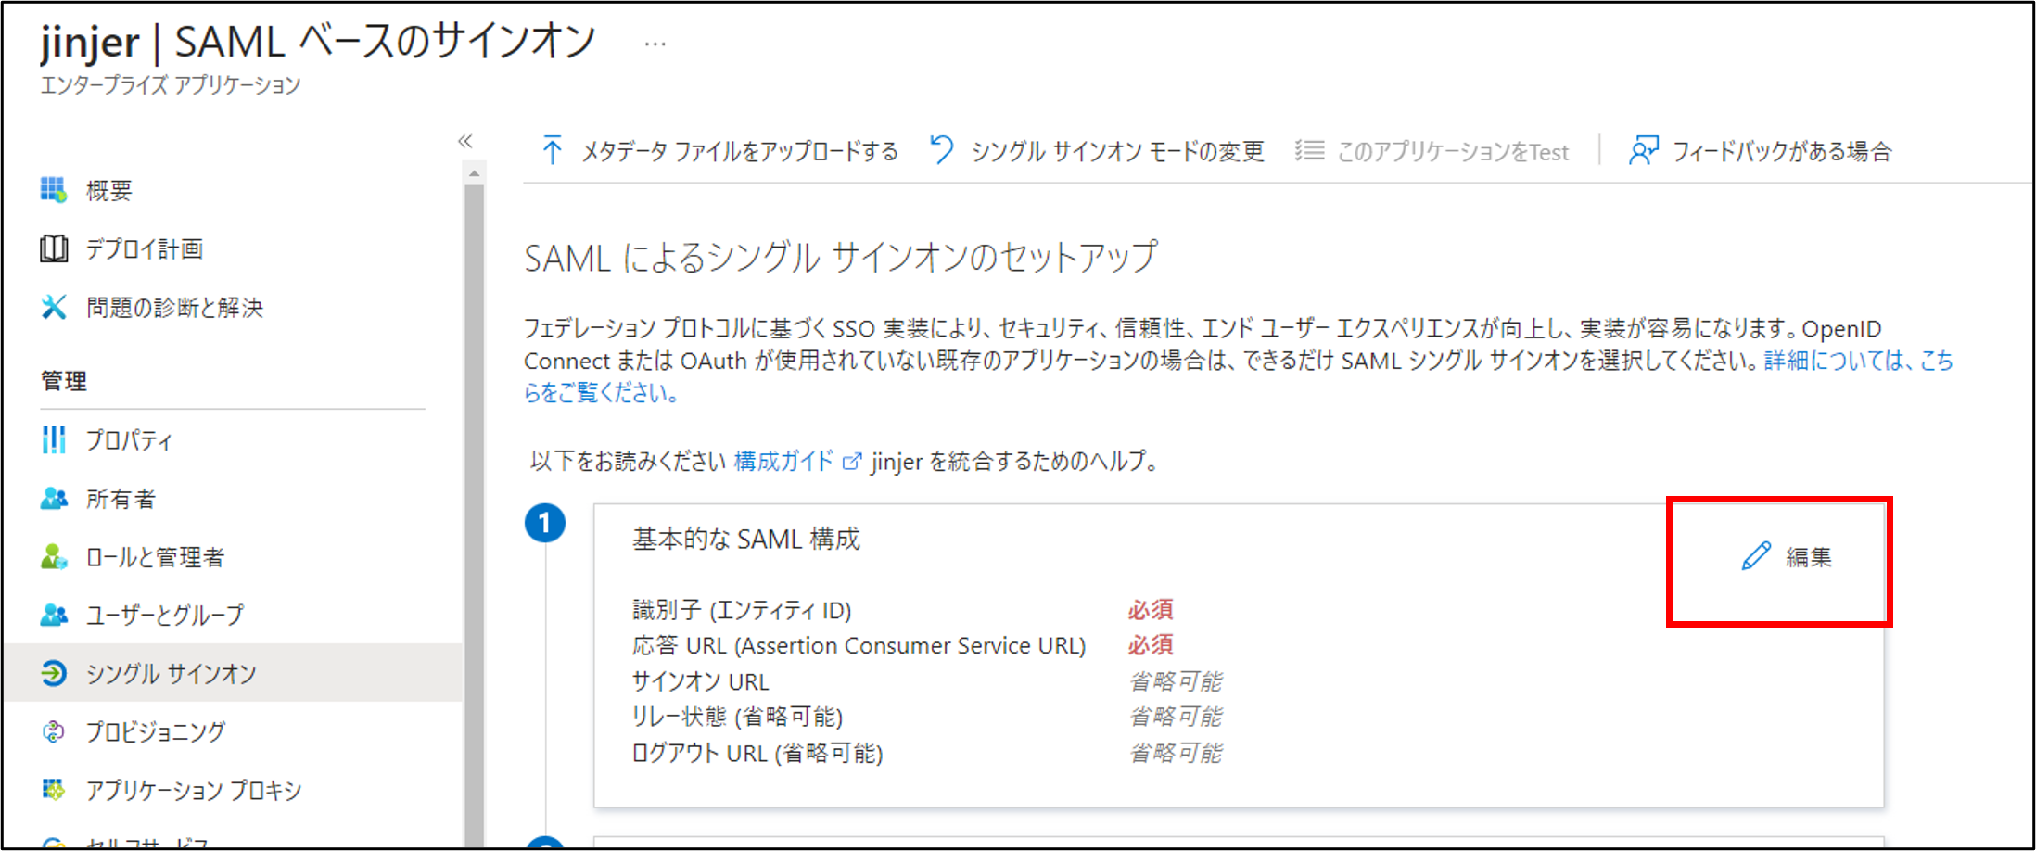Viewport: 2036px width, 851px height.
Task: Click シングル サインオン モードの変更
Action: click(x=1098, y=151)
